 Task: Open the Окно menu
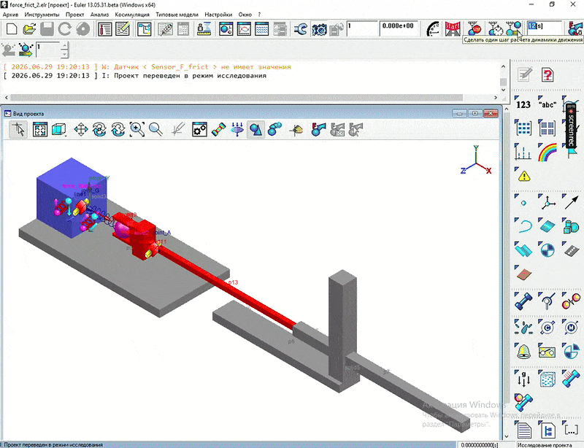[245, 15]
